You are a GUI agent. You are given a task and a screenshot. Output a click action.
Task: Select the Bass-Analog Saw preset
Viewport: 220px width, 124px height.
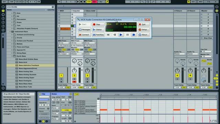pos(31,71)
